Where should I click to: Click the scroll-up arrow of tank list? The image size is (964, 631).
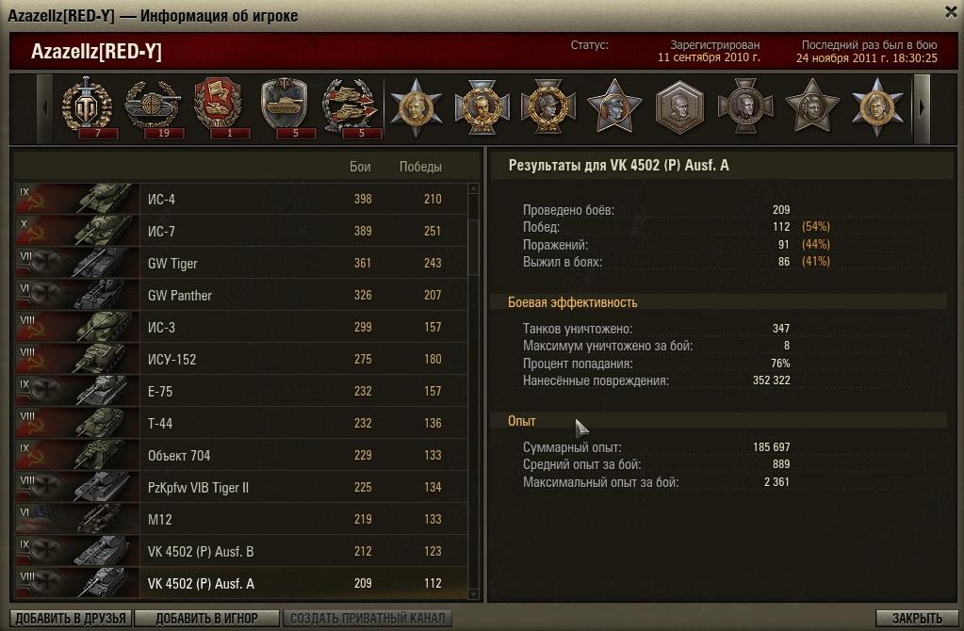[473, 188]
